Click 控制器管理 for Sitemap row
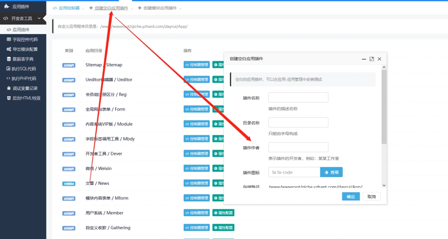 [197, 65]
